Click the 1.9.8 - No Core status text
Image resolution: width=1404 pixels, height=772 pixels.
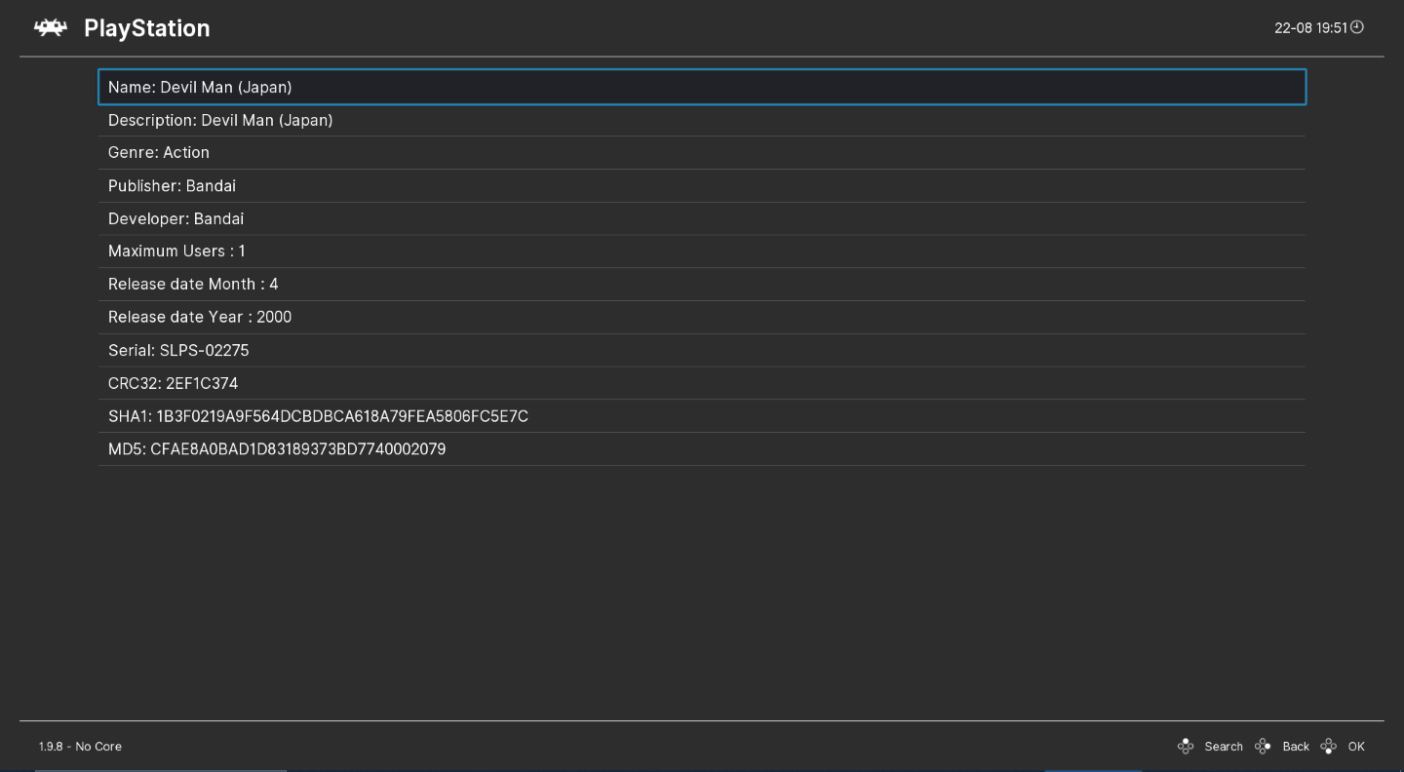(80, 747)
